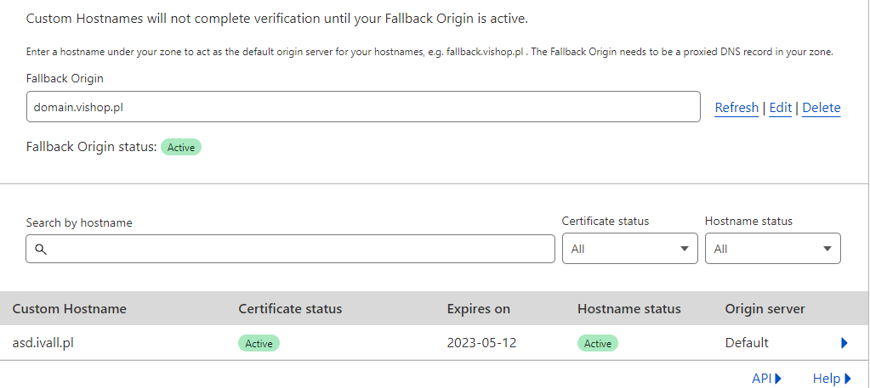Click Edit next to the Fallback Origin
Image resolution: width=870 pixels, height=388 pixels.
pyautogui.click(x=780, y=108)
